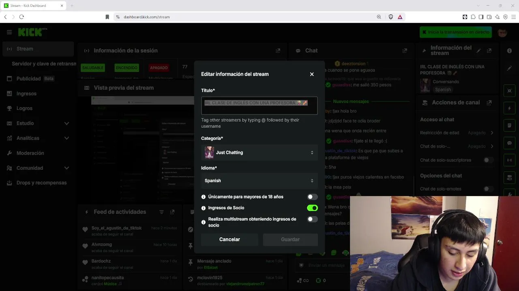This screenshot has height=291, width=519.
Task: Go to Publicidad in the sidebar
Action: click(38, 78)
